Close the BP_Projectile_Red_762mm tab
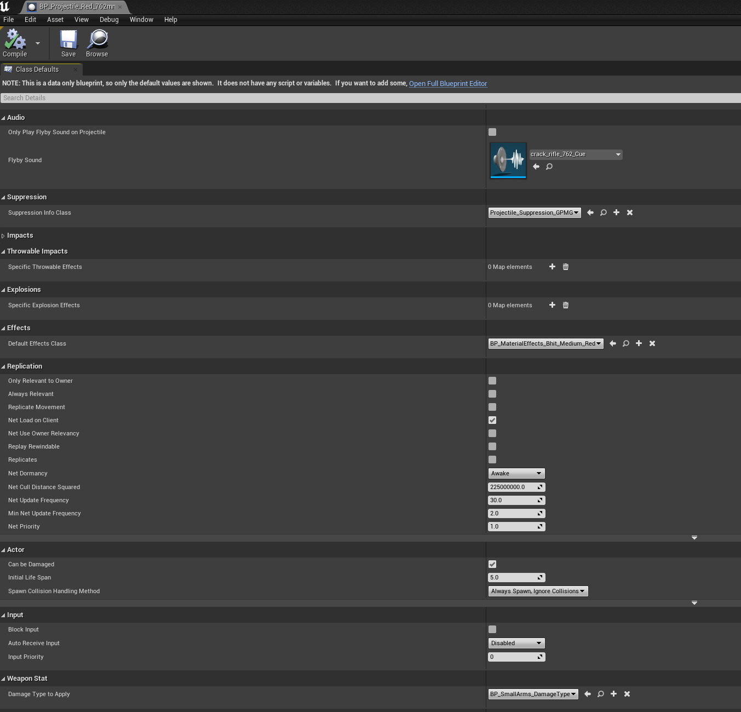 click(x=120, y=7)
